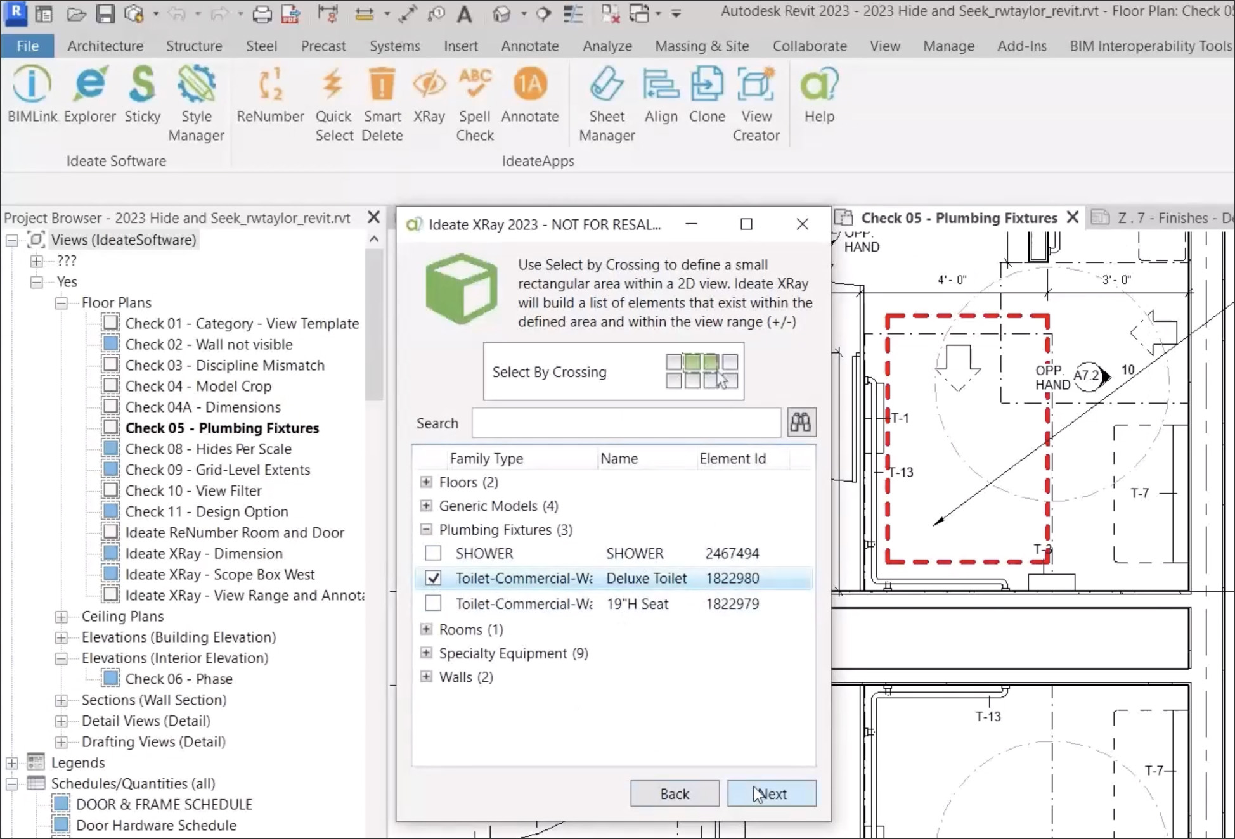The height and width of the screenshot is (839, 1235).
Task: Switch to Z.7 - Finishes view tab
Action: click(1161, 218)
